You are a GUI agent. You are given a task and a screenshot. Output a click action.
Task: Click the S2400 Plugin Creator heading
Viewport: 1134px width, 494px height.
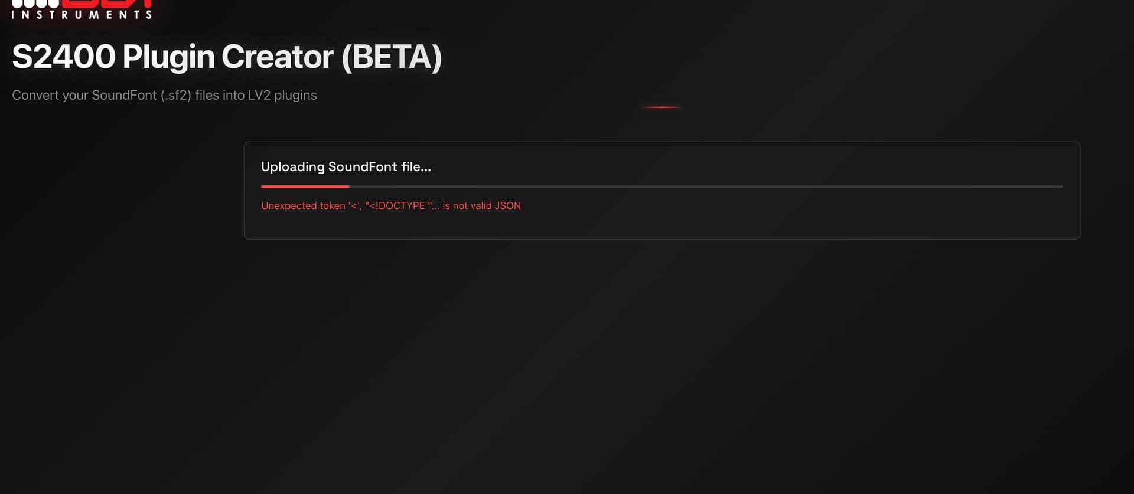point(227,57)
